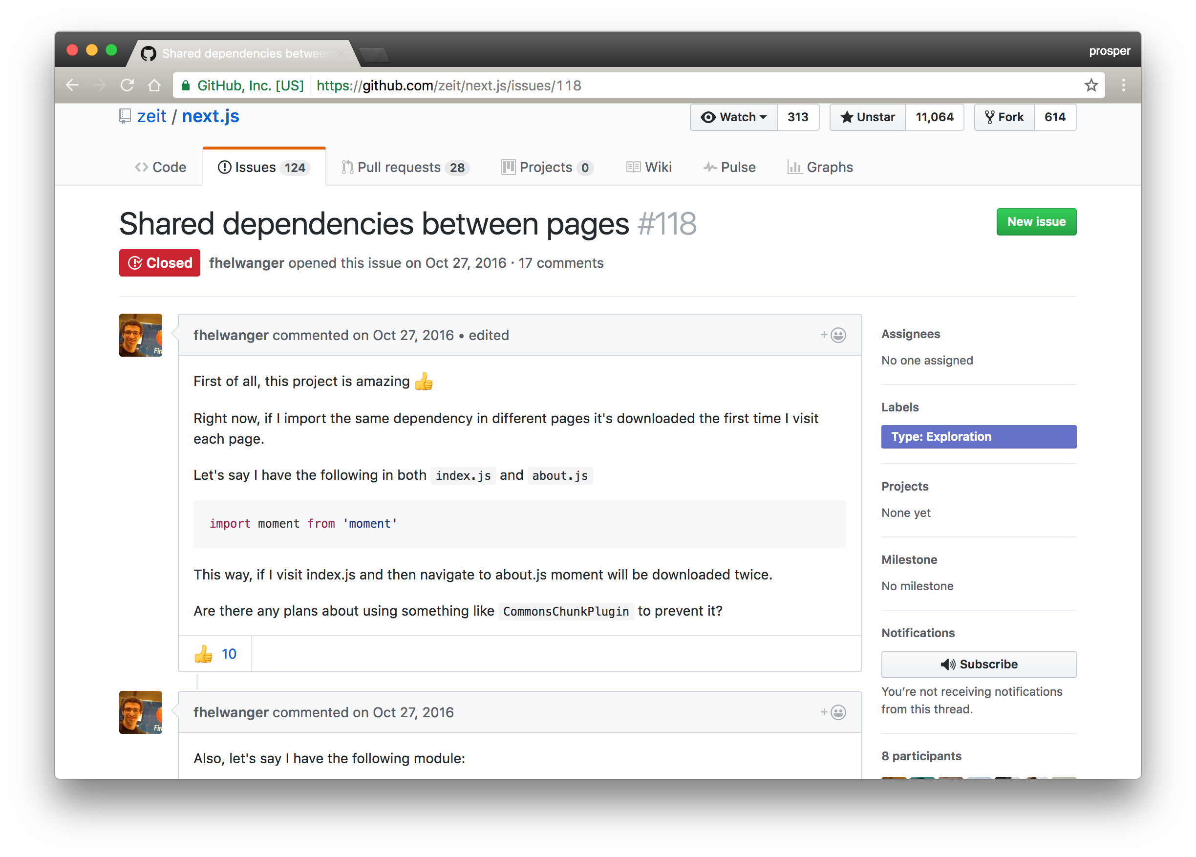Bookmark page with the star icon

(1091, 86)
